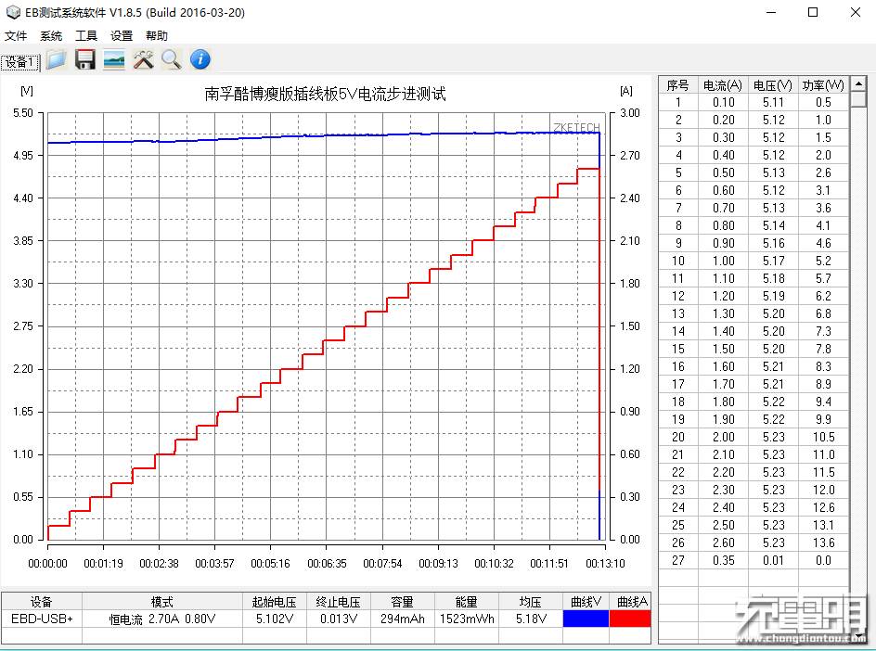Click the 模式 summary header
876x651 pixels.
[162, 602]
